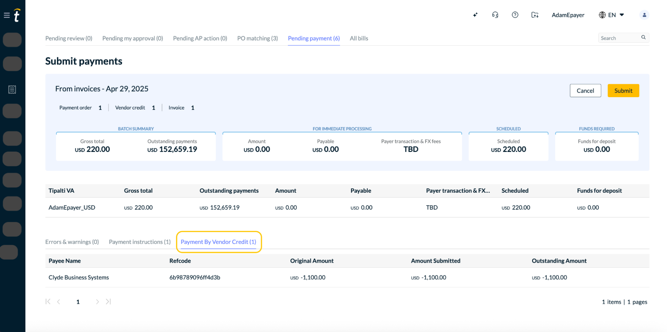
Task: Open Payment instructions (1) tab
Action: tap(139, 242)
